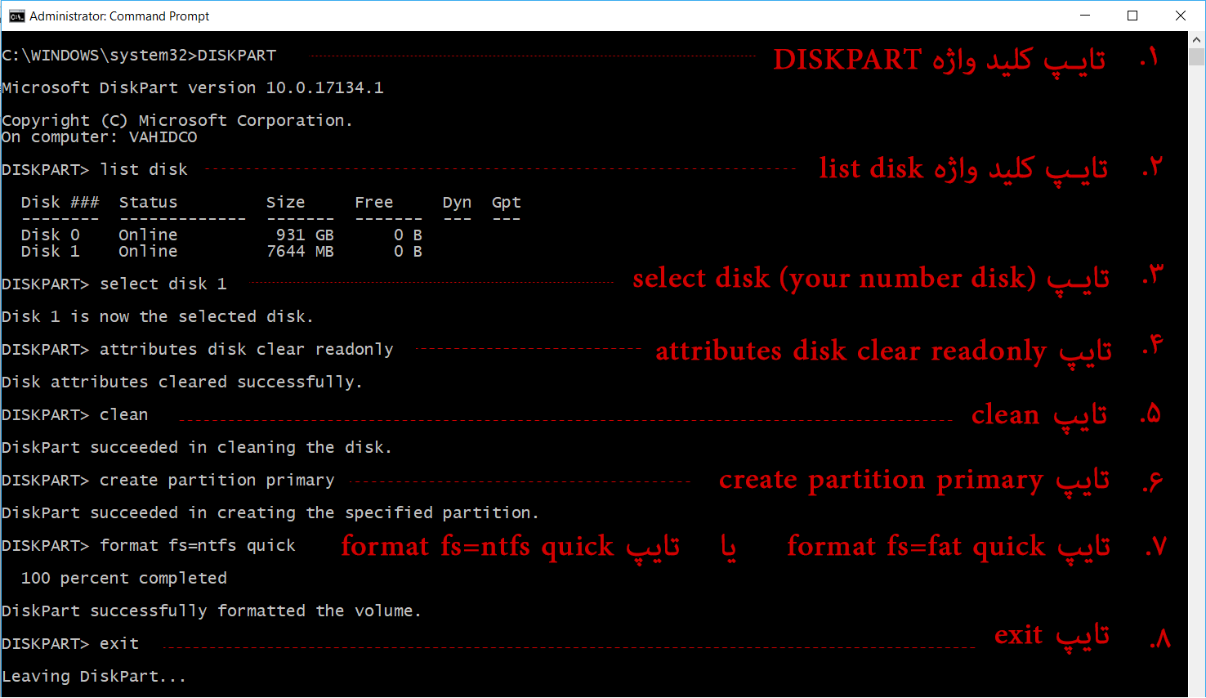This screenshot has width=1206, height=698.
Task: Maximize the Command Prompt window
Action: click(1132, 16)
